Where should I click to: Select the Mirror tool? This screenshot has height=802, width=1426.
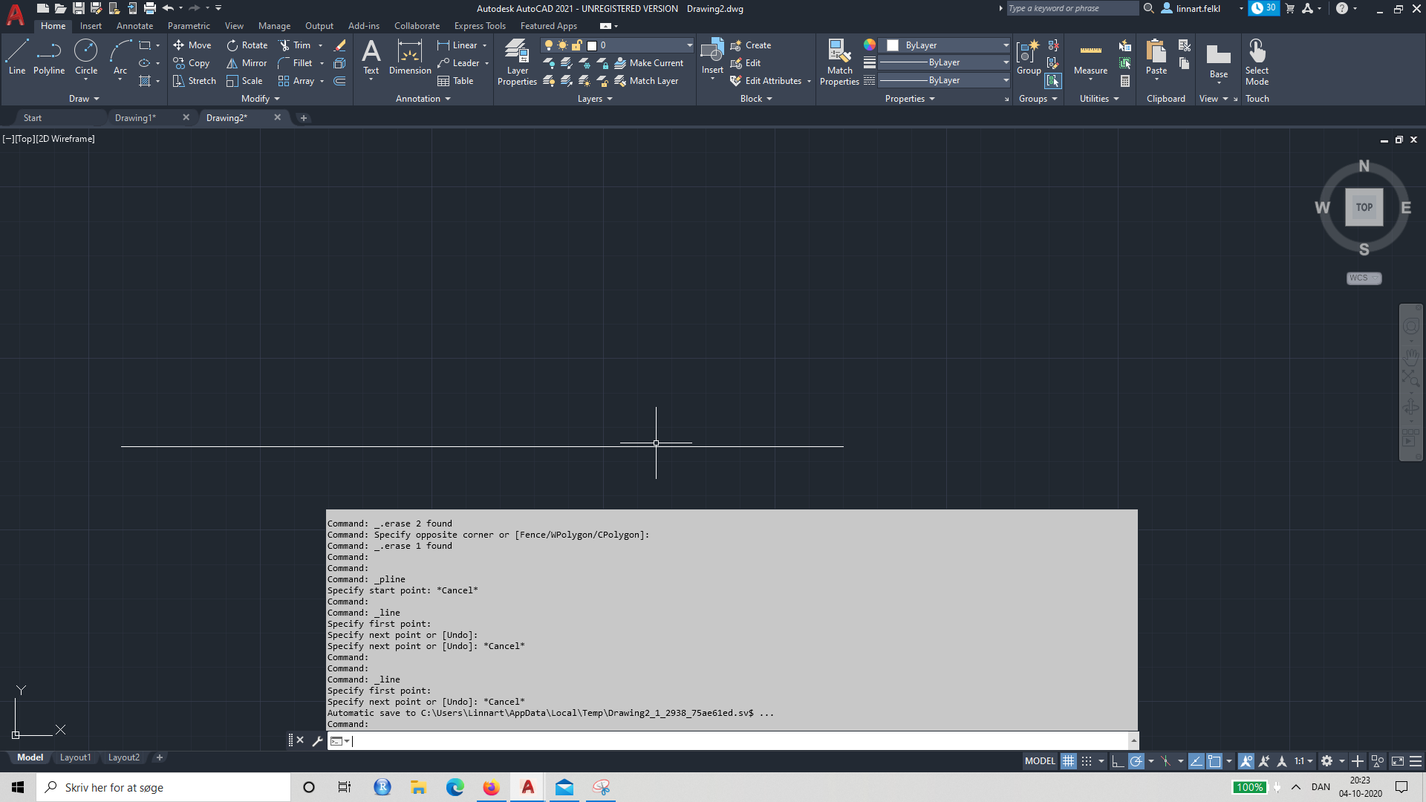tap(246, 62)
